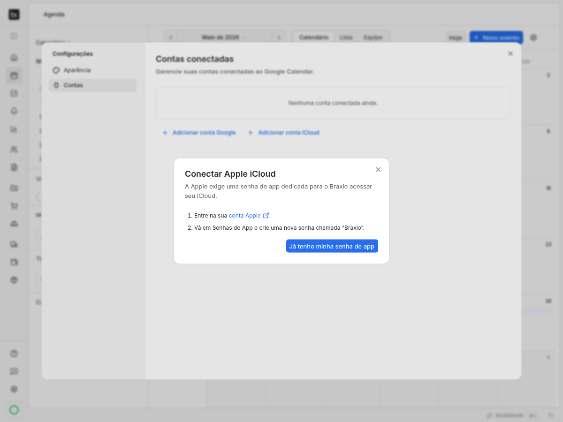This screenshot has height=422, width=563.
Task: Switch to the Lista tab
Action: pyautogui.click(x=346, y=38)
